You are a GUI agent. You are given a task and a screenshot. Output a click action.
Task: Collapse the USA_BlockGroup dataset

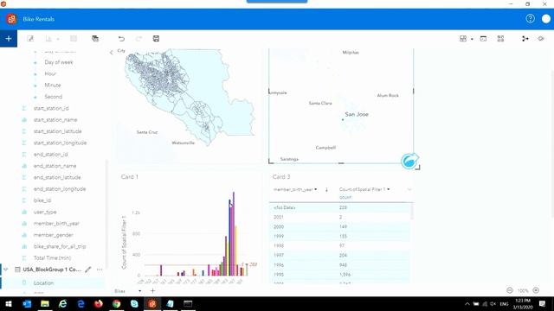[6, 270]
